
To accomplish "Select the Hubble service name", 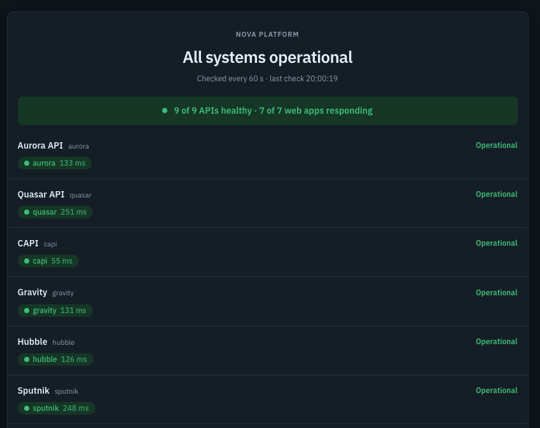I will 32,342.
